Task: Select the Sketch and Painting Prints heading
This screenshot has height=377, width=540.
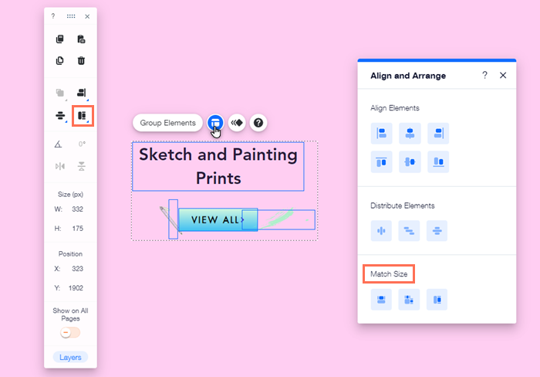Action: tap(218, 166)
